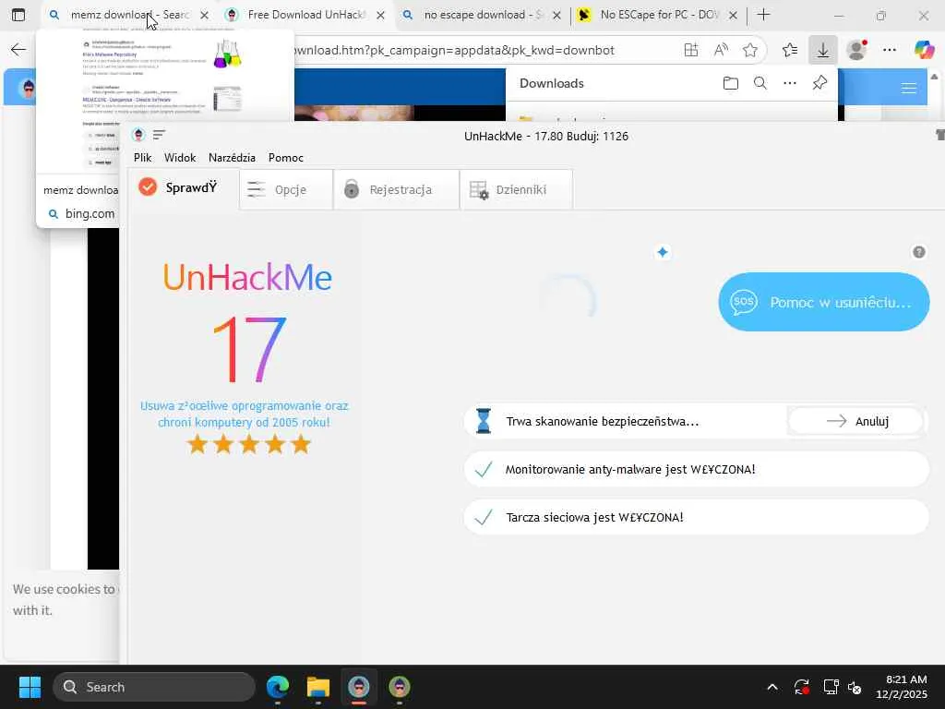The image size is (945, 709).
Task: Click Pomoc w usunięciu SOS button
Action: pos(824,302)
